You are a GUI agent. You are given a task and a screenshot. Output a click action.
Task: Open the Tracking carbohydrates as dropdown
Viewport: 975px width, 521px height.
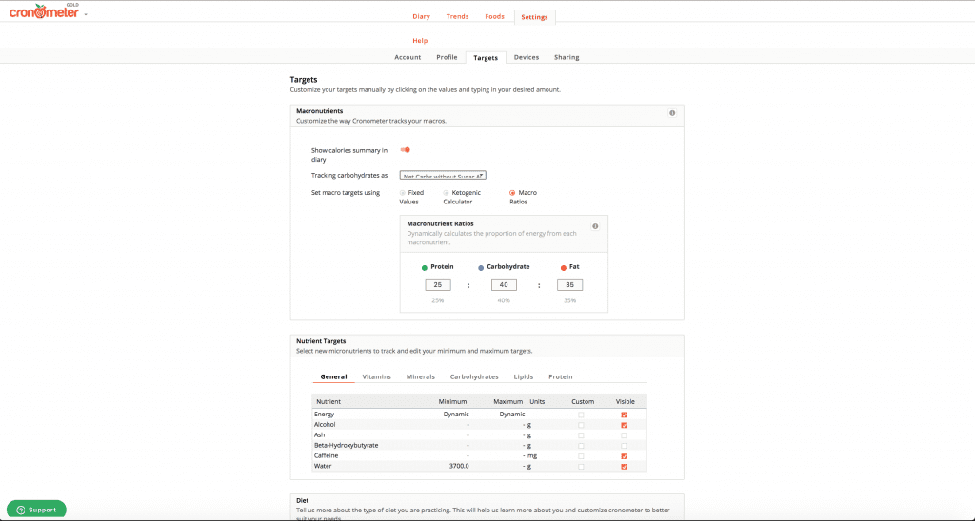click(x=443, y=176)
